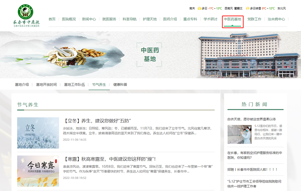Open the 立冬 article thumbnail image
This screenshot has width=301, height=191.
point(38,133)
